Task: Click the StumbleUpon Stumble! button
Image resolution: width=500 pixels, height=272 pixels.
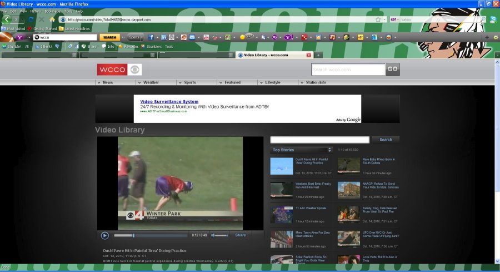Action: (x=11, y=47)
